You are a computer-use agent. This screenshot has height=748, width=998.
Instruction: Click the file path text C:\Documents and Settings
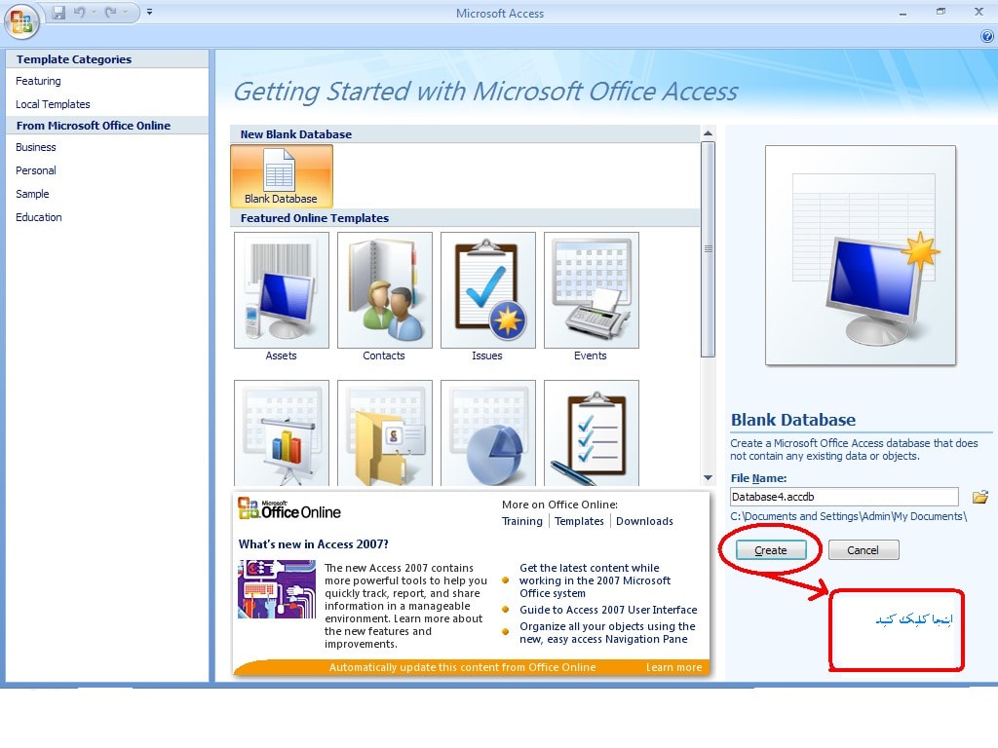[849, 516]
